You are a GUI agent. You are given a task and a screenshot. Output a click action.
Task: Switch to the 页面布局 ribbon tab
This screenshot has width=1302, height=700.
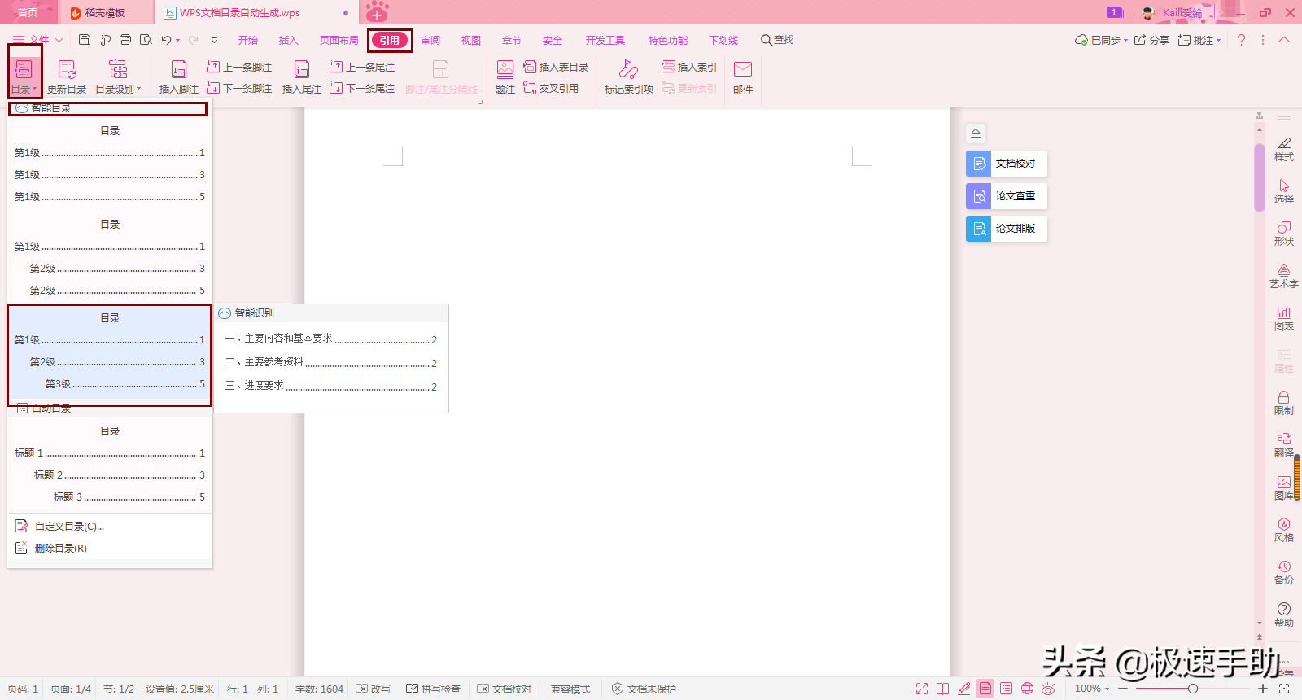pyautogui.click(x=339, y=40)
